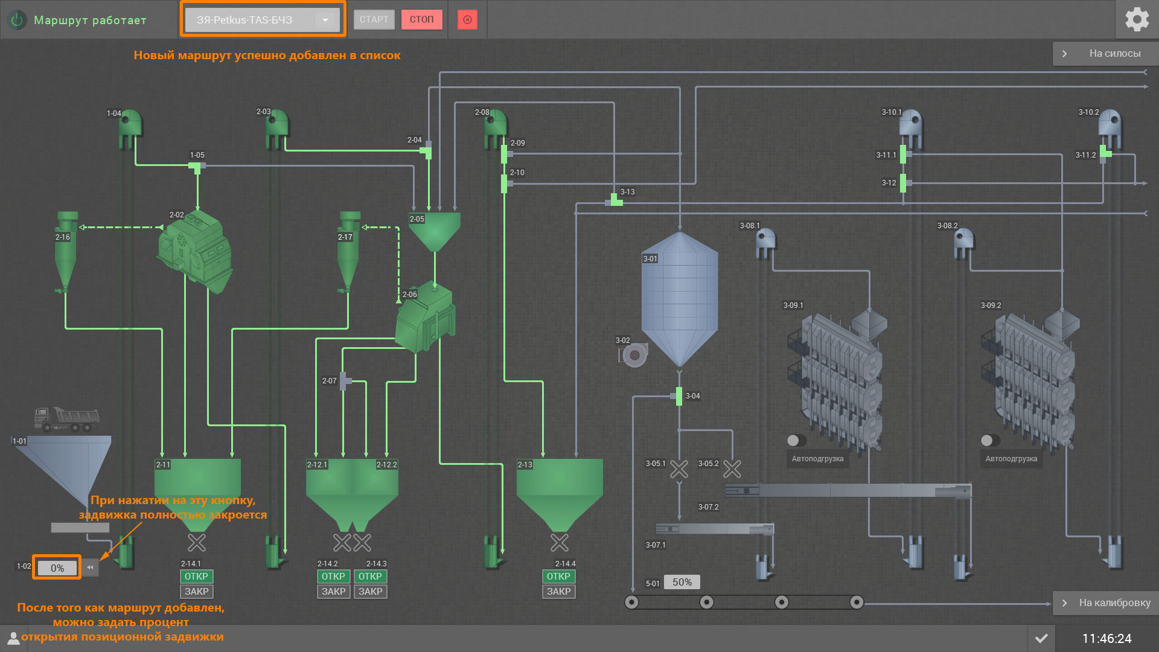
Task: Click the green power status icon
Action: coord(17,20)
